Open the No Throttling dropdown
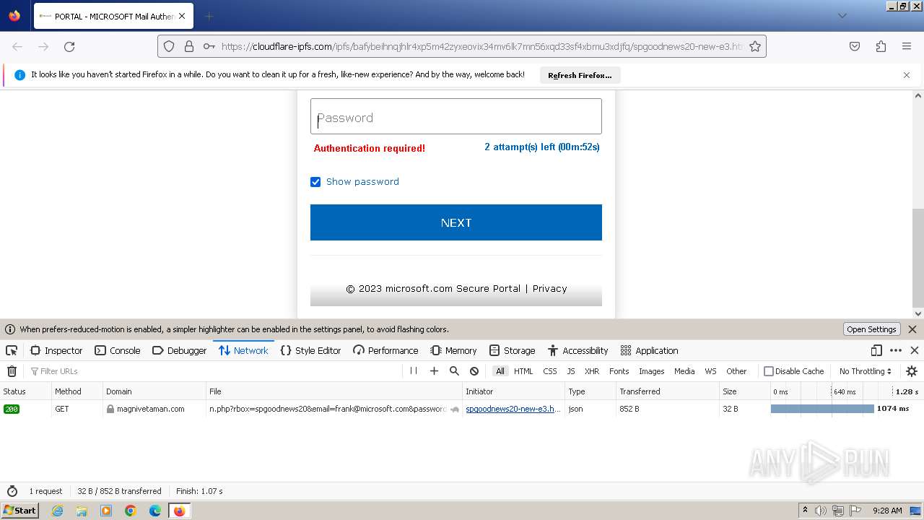The image size is (924, 520). 865,371
